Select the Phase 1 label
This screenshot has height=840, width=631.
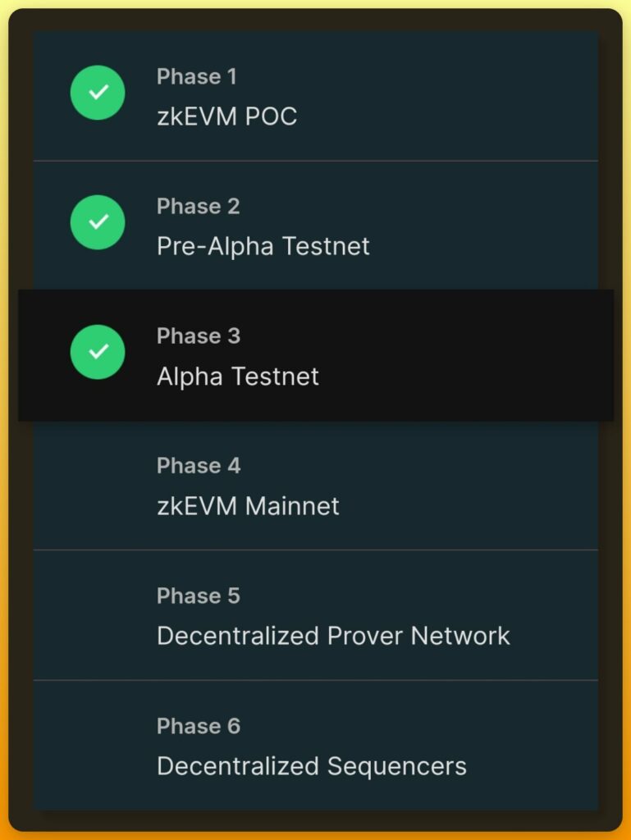point(197,76)
